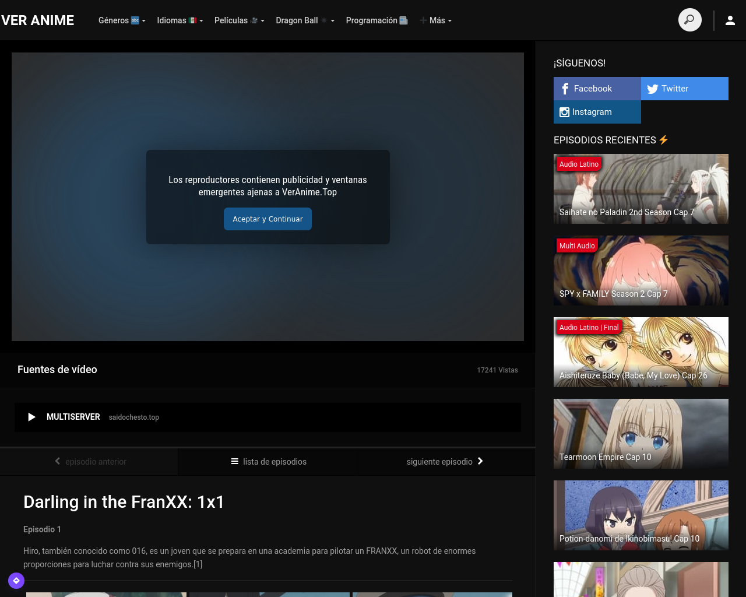Open Potion-danomi de Ikinobimasu! Cap 10

(x=641, y=515)
